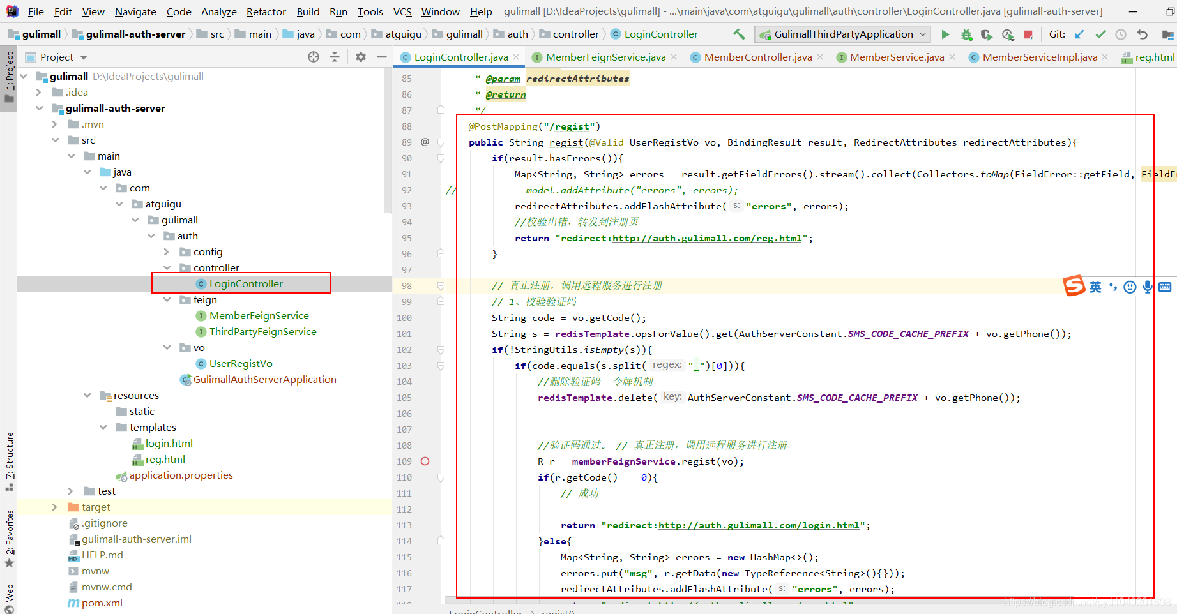The width and height of the screenshot is (1177, 614).
Task: Click the Sogou input method S logo
Action: tap(1074, 286)
